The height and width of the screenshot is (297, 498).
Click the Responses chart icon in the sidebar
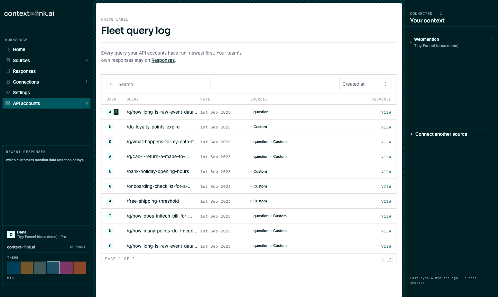point(8,71)
